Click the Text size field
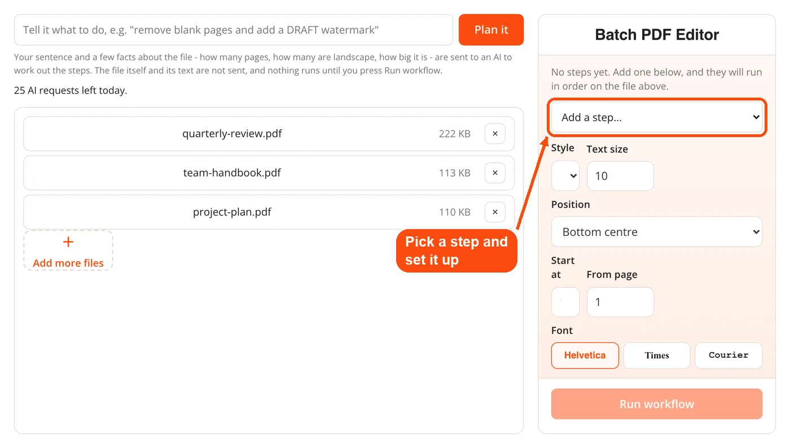This screenshot has height=448, width=790. tap(620, 176)
